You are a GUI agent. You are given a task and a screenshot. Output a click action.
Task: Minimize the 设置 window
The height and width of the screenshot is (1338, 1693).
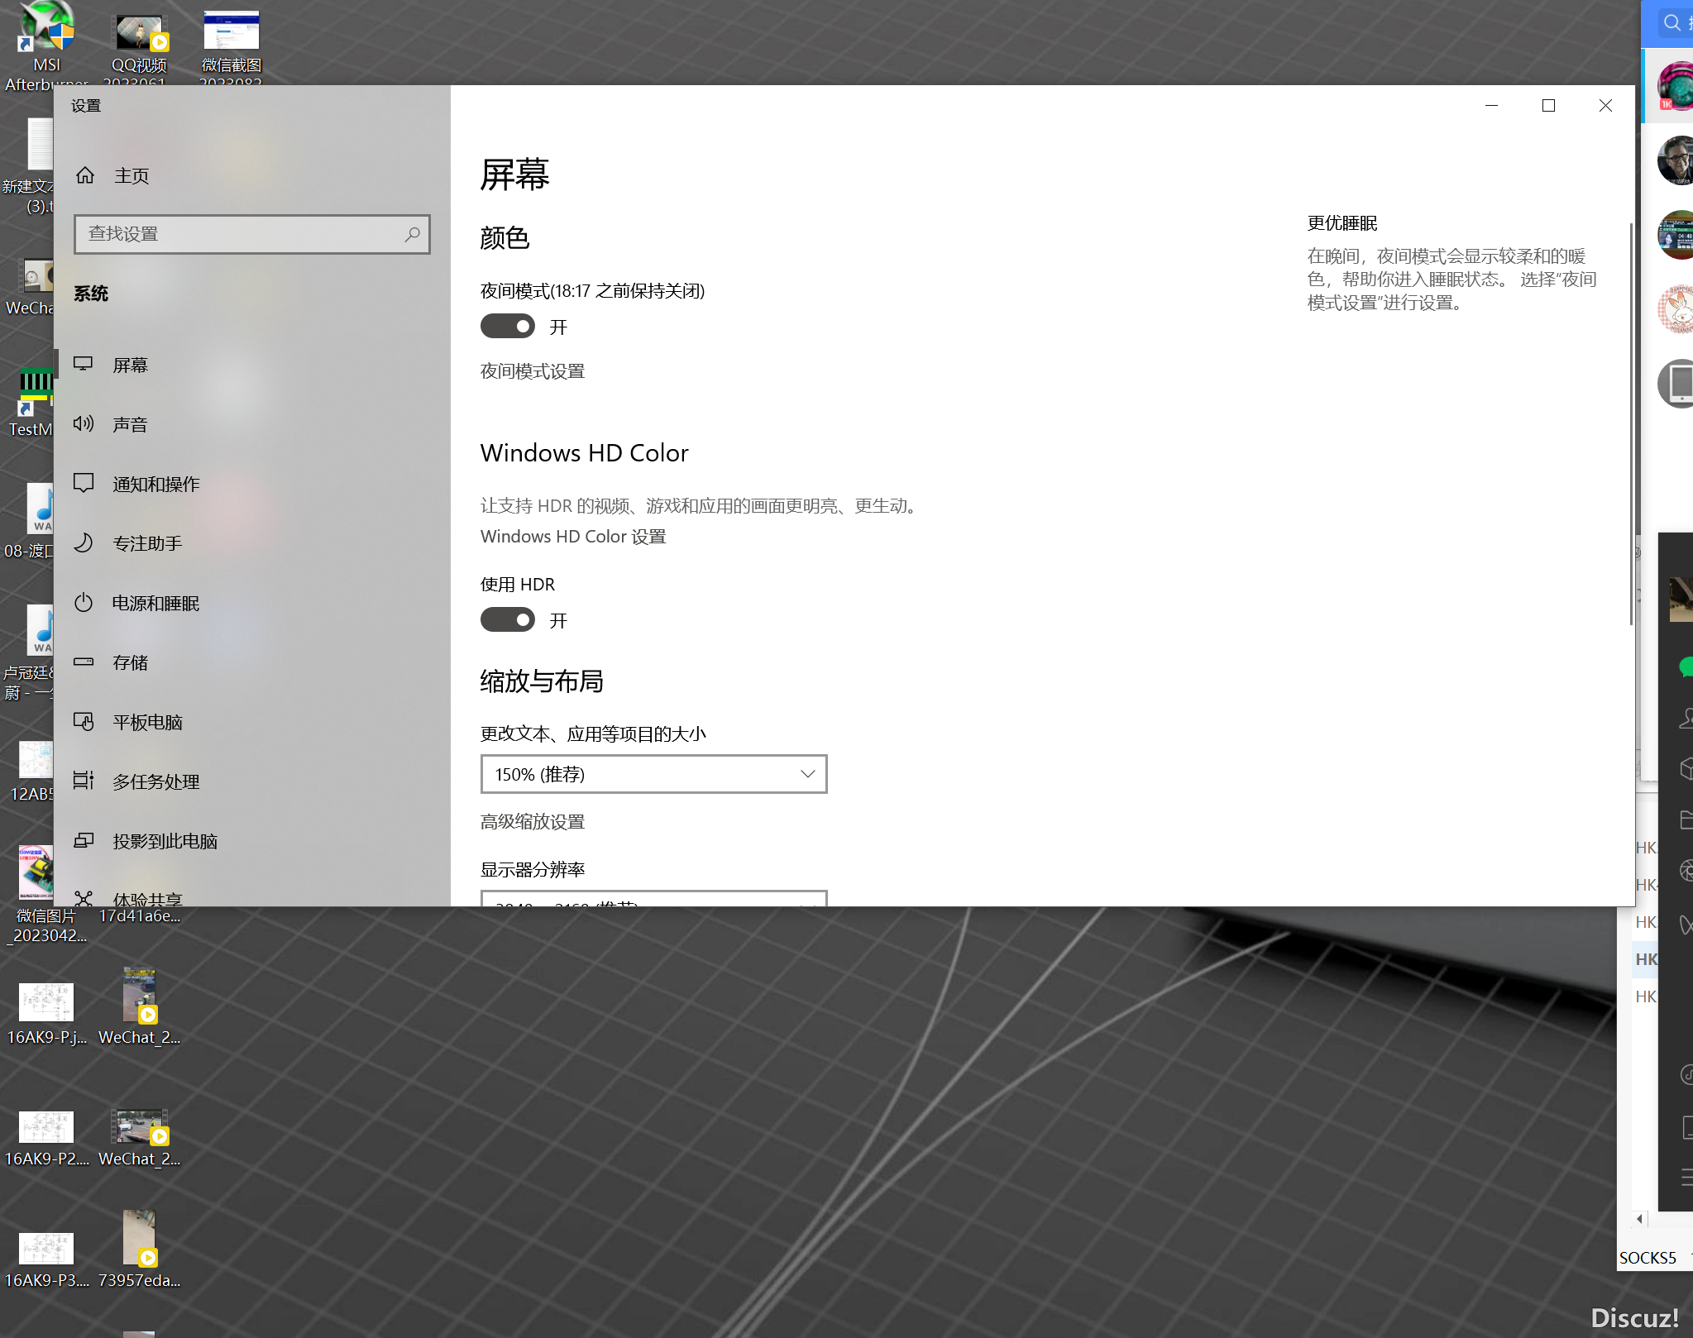click(1492, 106)
